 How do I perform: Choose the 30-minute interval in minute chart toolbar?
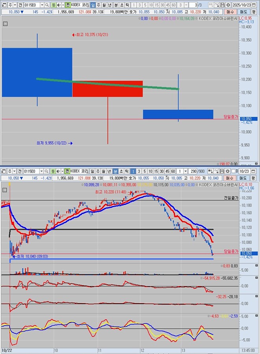(162, 171)
